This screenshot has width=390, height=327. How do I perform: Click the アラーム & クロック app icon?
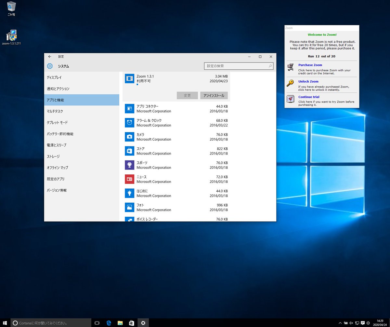tap(129, 123)
